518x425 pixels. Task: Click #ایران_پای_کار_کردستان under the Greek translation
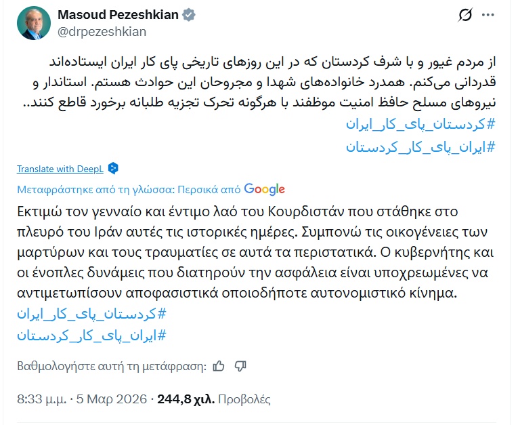[x=91, y=335]
